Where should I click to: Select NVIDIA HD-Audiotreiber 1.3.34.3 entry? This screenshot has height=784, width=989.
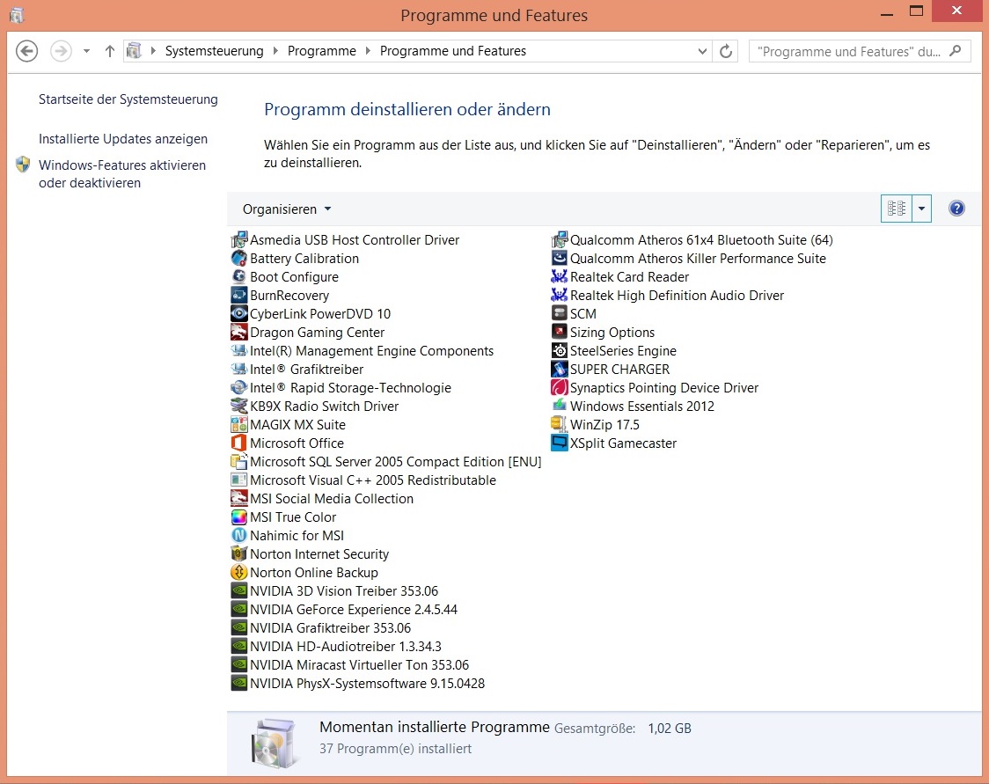(x=336, y=647)
